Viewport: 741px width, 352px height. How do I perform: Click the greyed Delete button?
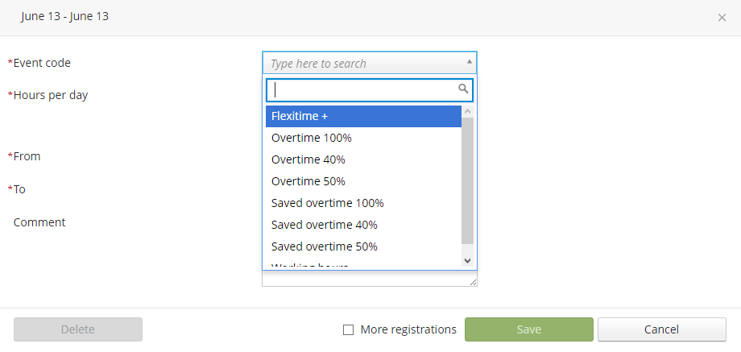(78, 329)
